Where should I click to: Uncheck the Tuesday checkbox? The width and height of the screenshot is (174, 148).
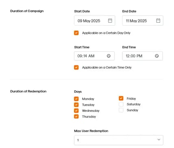click(76, 105)
